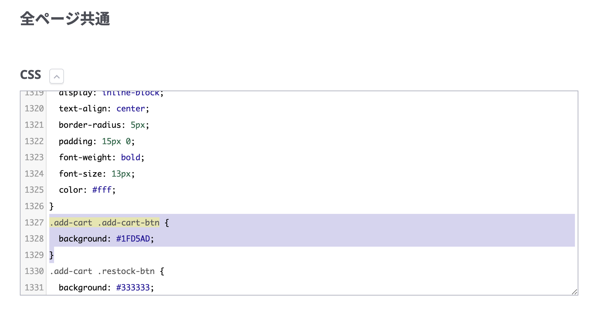Viewport: 603px width, 315px height.
Task: Place cursor on the #1FD5AD color value
Action: coord(133,239)
